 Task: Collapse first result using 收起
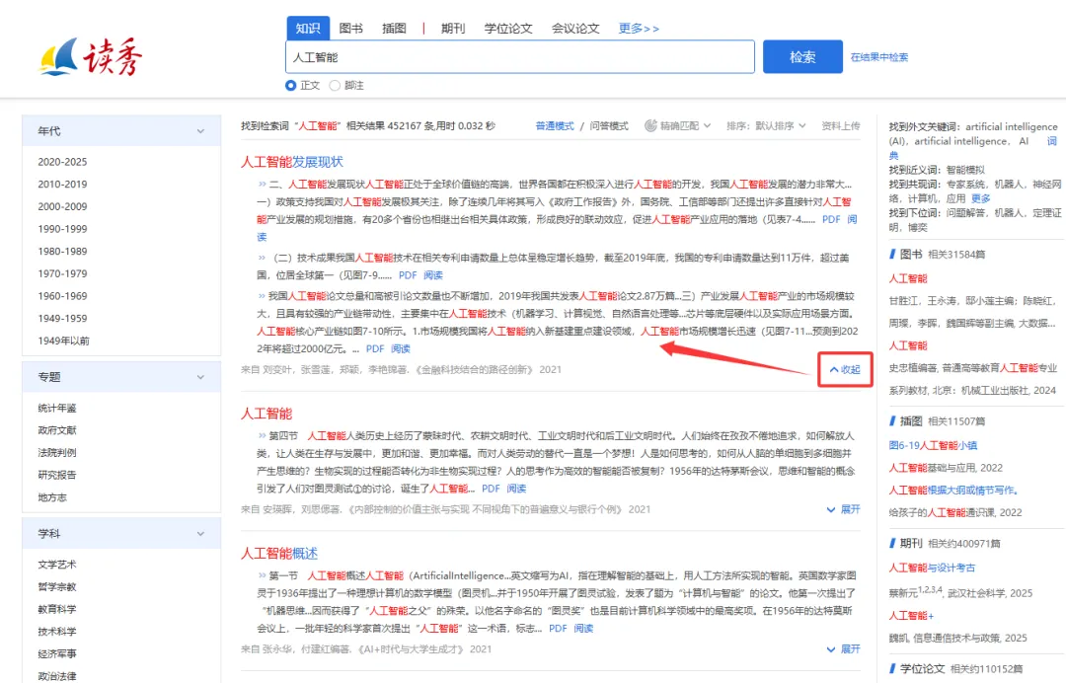coord(845,370)
